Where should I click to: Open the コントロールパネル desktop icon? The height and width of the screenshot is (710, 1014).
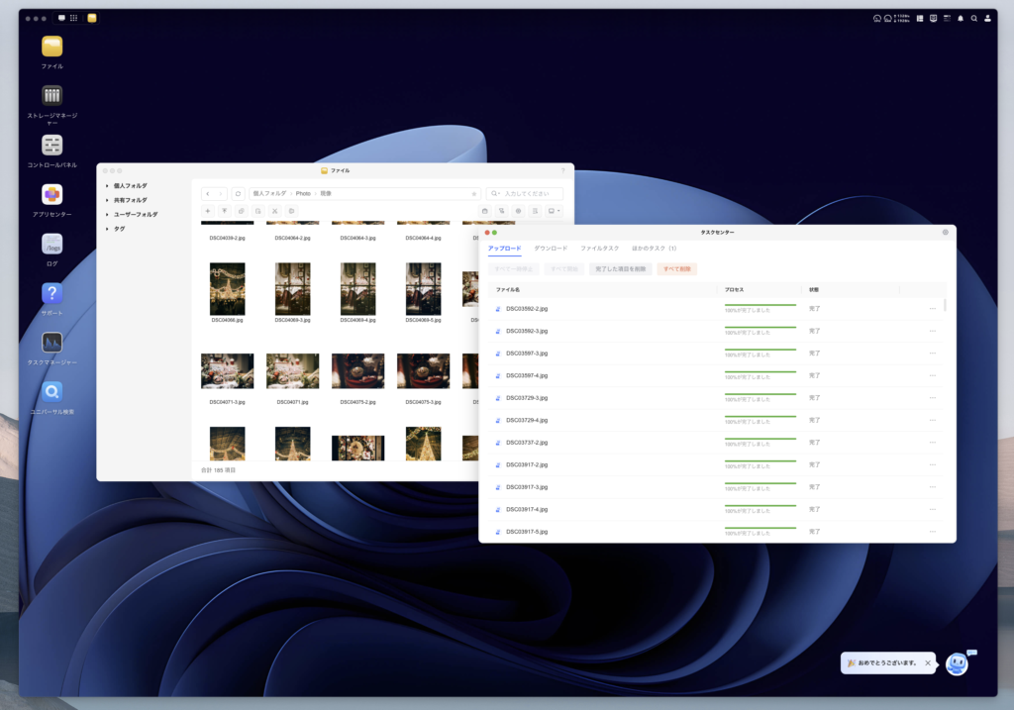pyautogui.click(x=52, y=146)
